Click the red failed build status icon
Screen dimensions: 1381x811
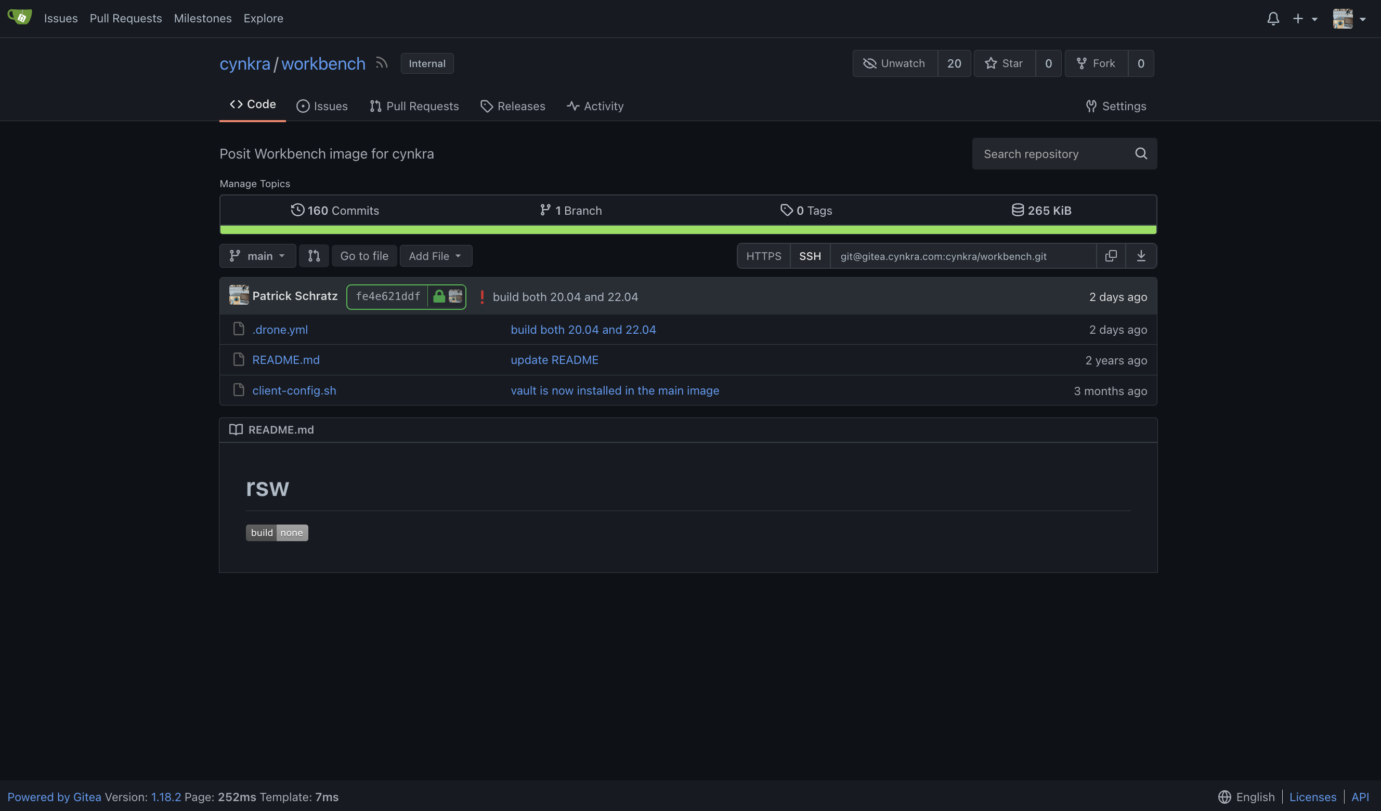(481, 297)
